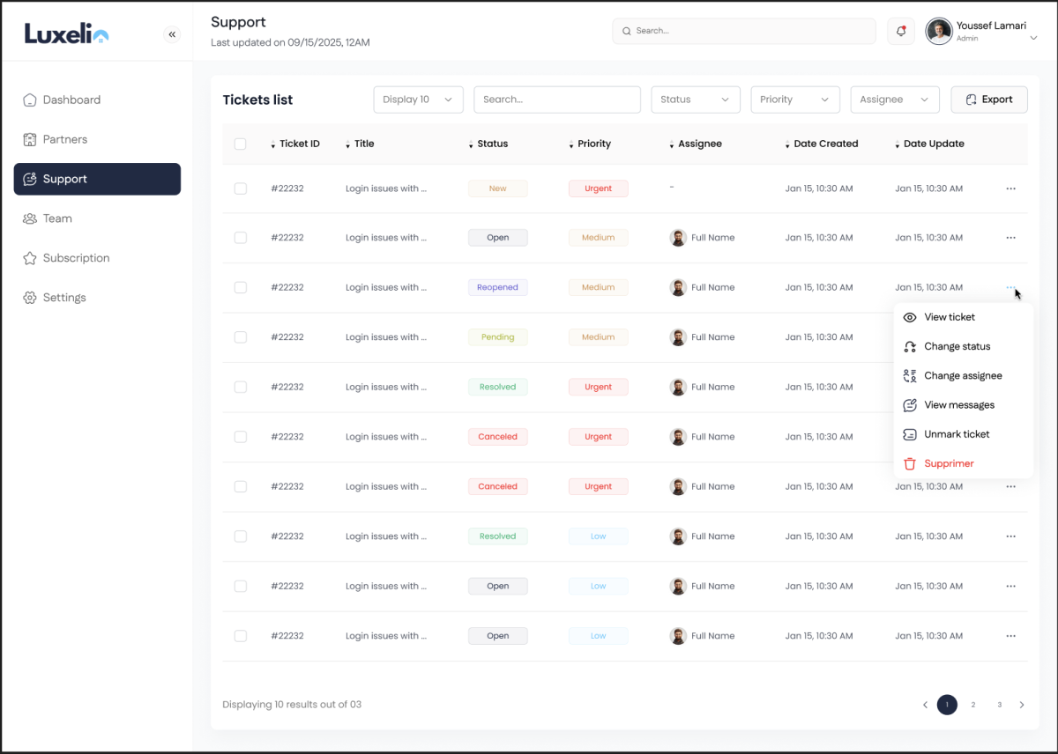Go to page 2 in pagination
Screen dimensions: 1058x754
(x=973, y=705)
